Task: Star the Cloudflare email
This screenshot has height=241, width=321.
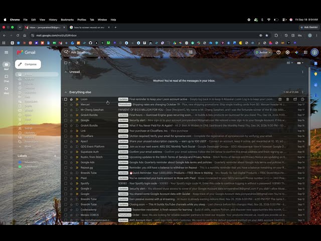Action: [x=71, y=136]
